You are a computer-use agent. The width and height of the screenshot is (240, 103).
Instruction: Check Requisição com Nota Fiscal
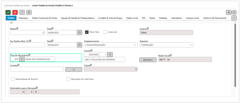click(68, 79)
